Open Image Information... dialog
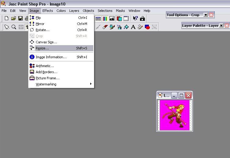 pos(61,57)
